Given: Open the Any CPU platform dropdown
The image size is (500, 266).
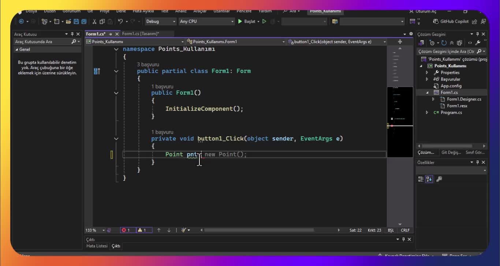Looking at the screenshot, I should click(x=206, y=22).
